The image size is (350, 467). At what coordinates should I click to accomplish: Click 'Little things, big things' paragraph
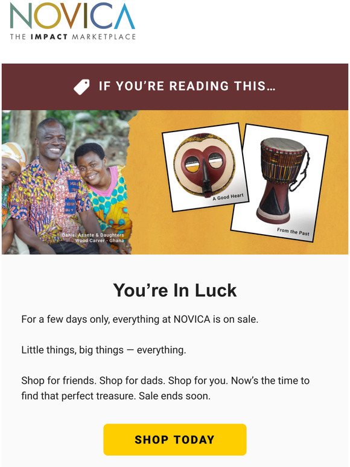coord(104,350)
